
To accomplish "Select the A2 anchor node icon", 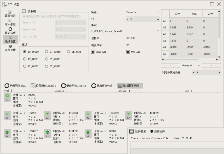I will 88,116.
